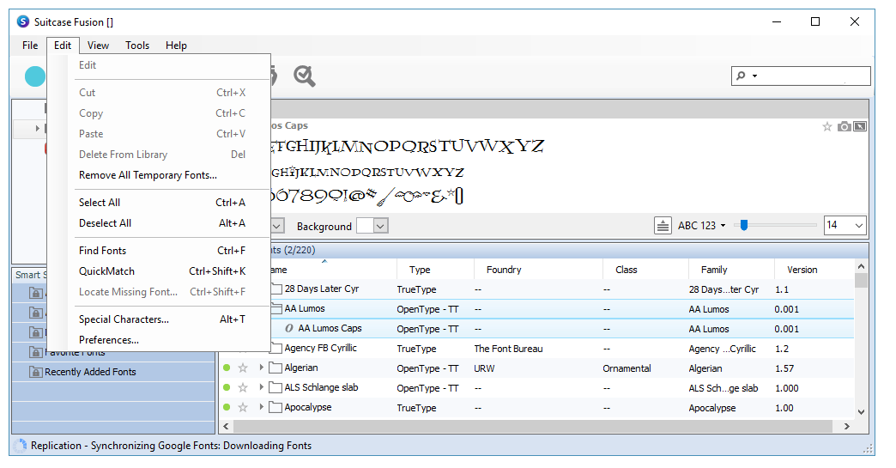Click the Ornamental class cell
Image resolution: width=896 pixels, height=468 pixels.
click(627, 368)
